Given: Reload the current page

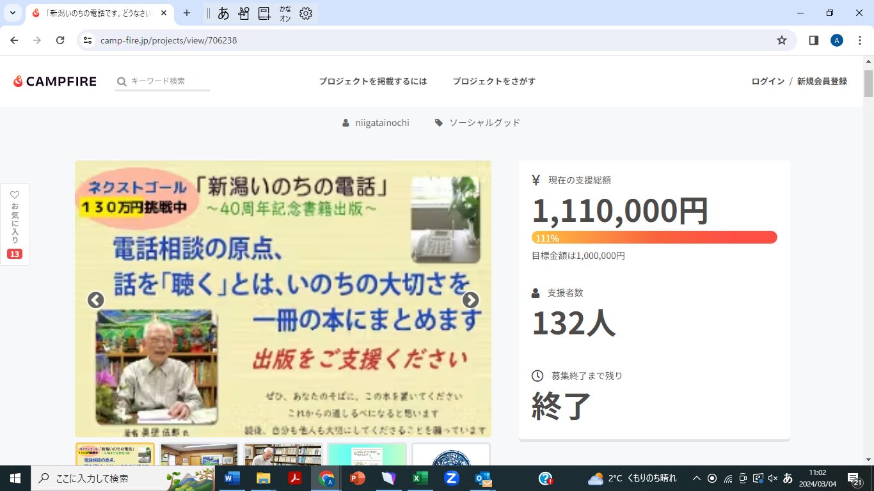Looking at the screenshot, I should (60, 40).
